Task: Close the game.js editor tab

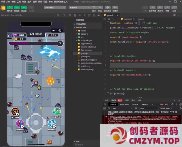Action: pyautogui.click(x=117, y=15)
